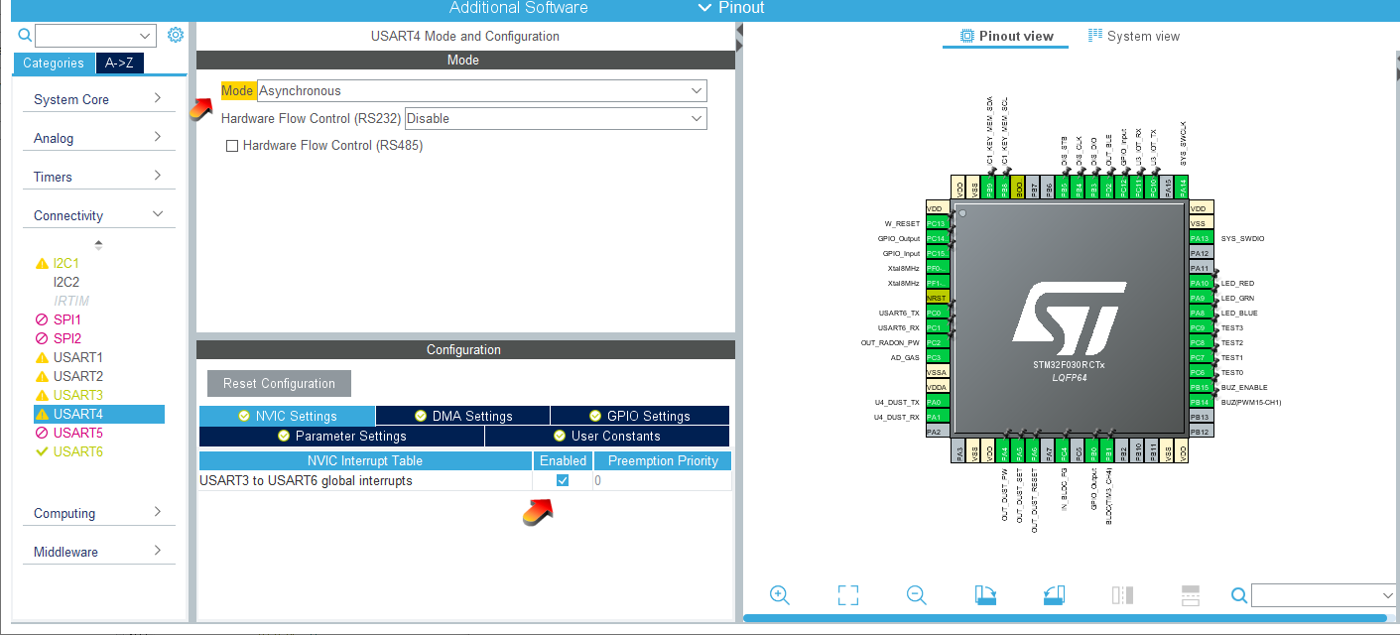The height and width of the screenshot is (635, 1400).
Task: Open the User Constants tab
Action: coord(607,436)
